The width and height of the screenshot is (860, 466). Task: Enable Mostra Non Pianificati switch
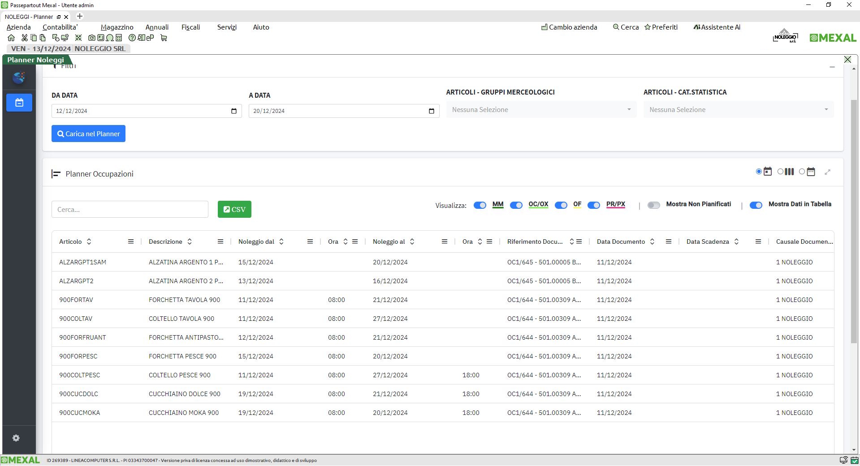click(x=653, y=205)
